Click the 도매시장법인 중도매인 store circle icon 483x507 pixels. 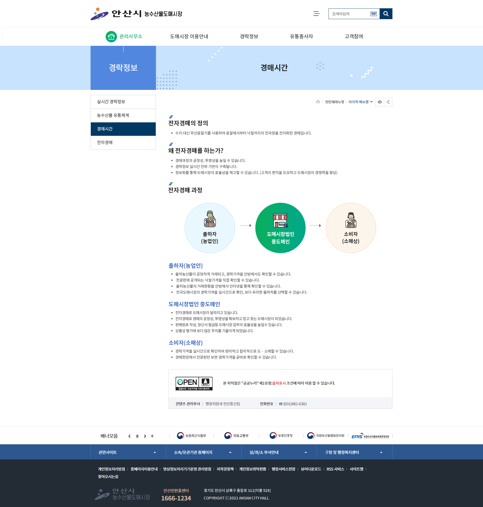[x=280, y=228]
